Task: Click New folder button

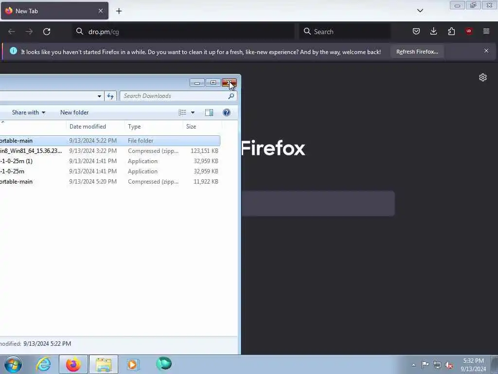Action: [x=74, y=112]
